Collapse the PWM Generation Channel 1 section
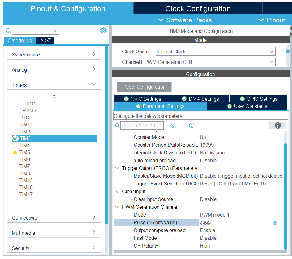The height and width of the screenshot is (259, 292). [x=118, y=207]
